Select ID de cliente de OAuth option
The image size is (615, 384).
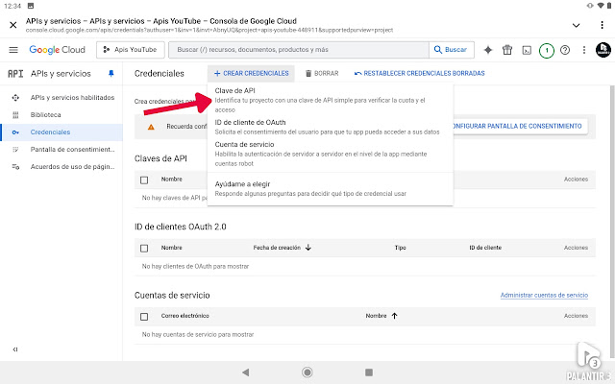click(x=250, y=122)
